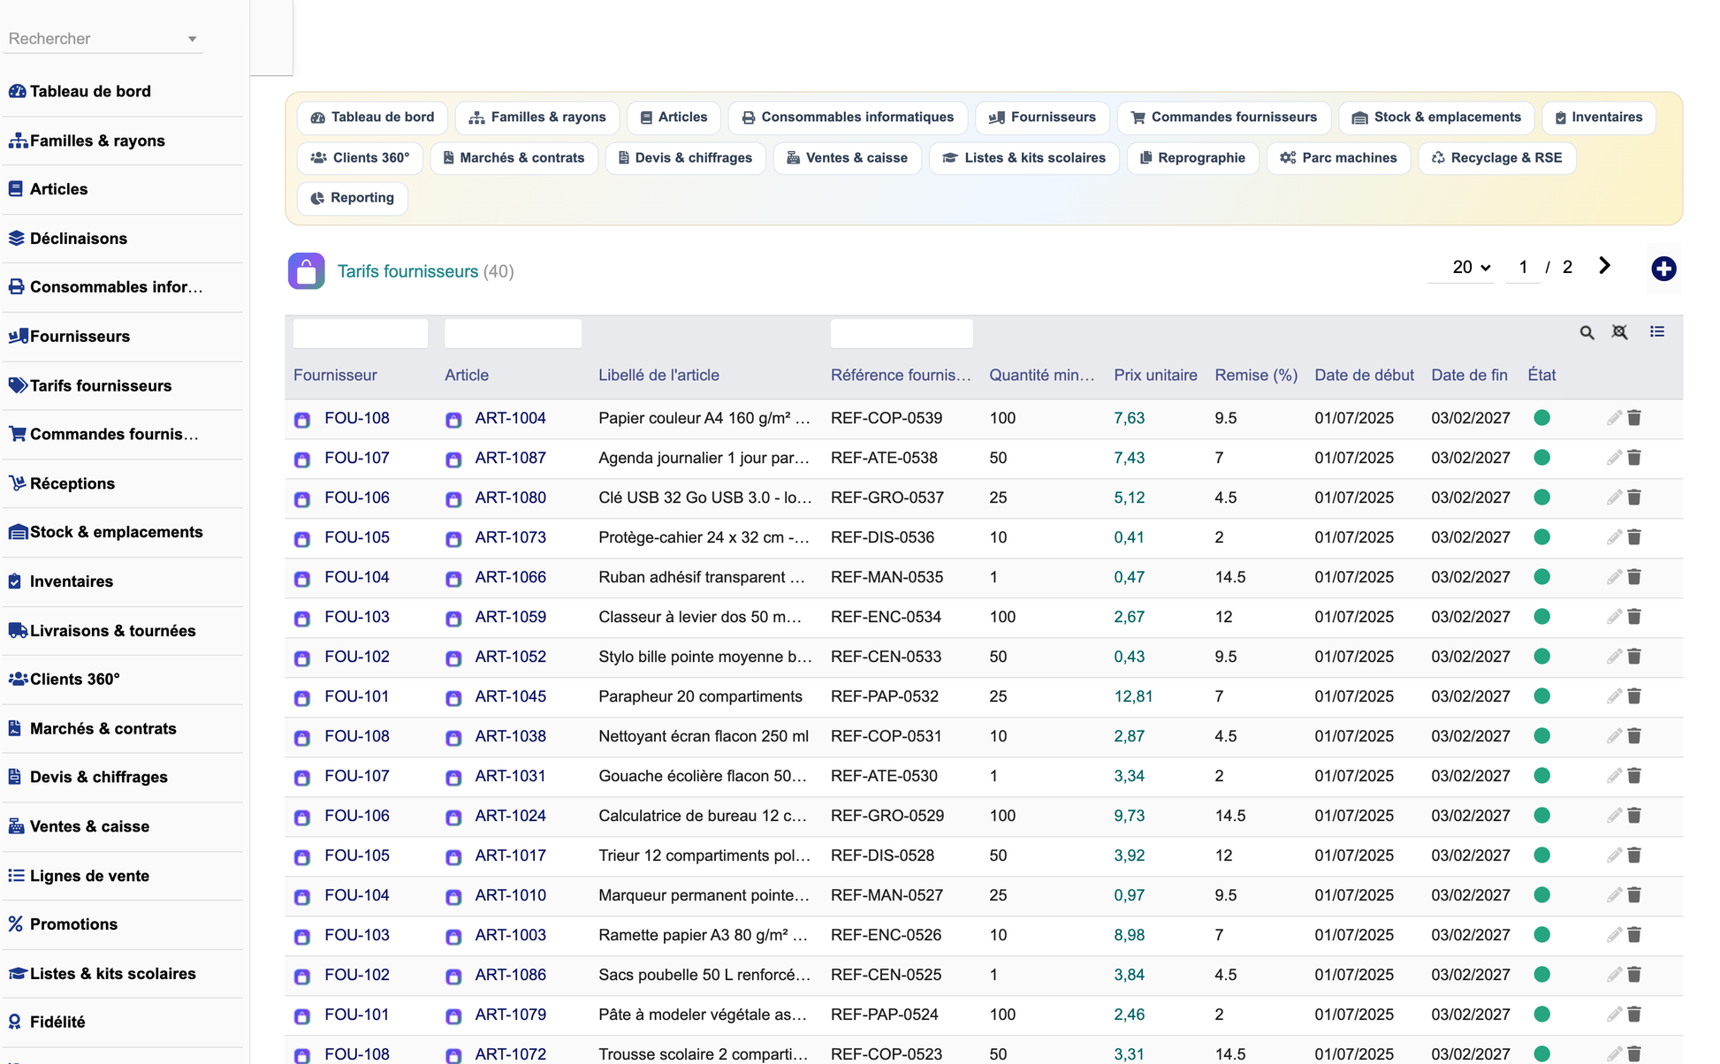This screenshot has height=1064, width=1720.
Task: Open the Commandes fournisseurs top tab
Action: tap(1223, 118)
